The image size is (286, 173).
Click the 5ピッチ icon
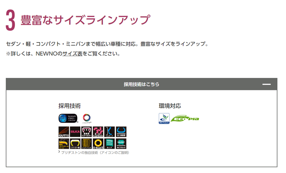[109, 144]
